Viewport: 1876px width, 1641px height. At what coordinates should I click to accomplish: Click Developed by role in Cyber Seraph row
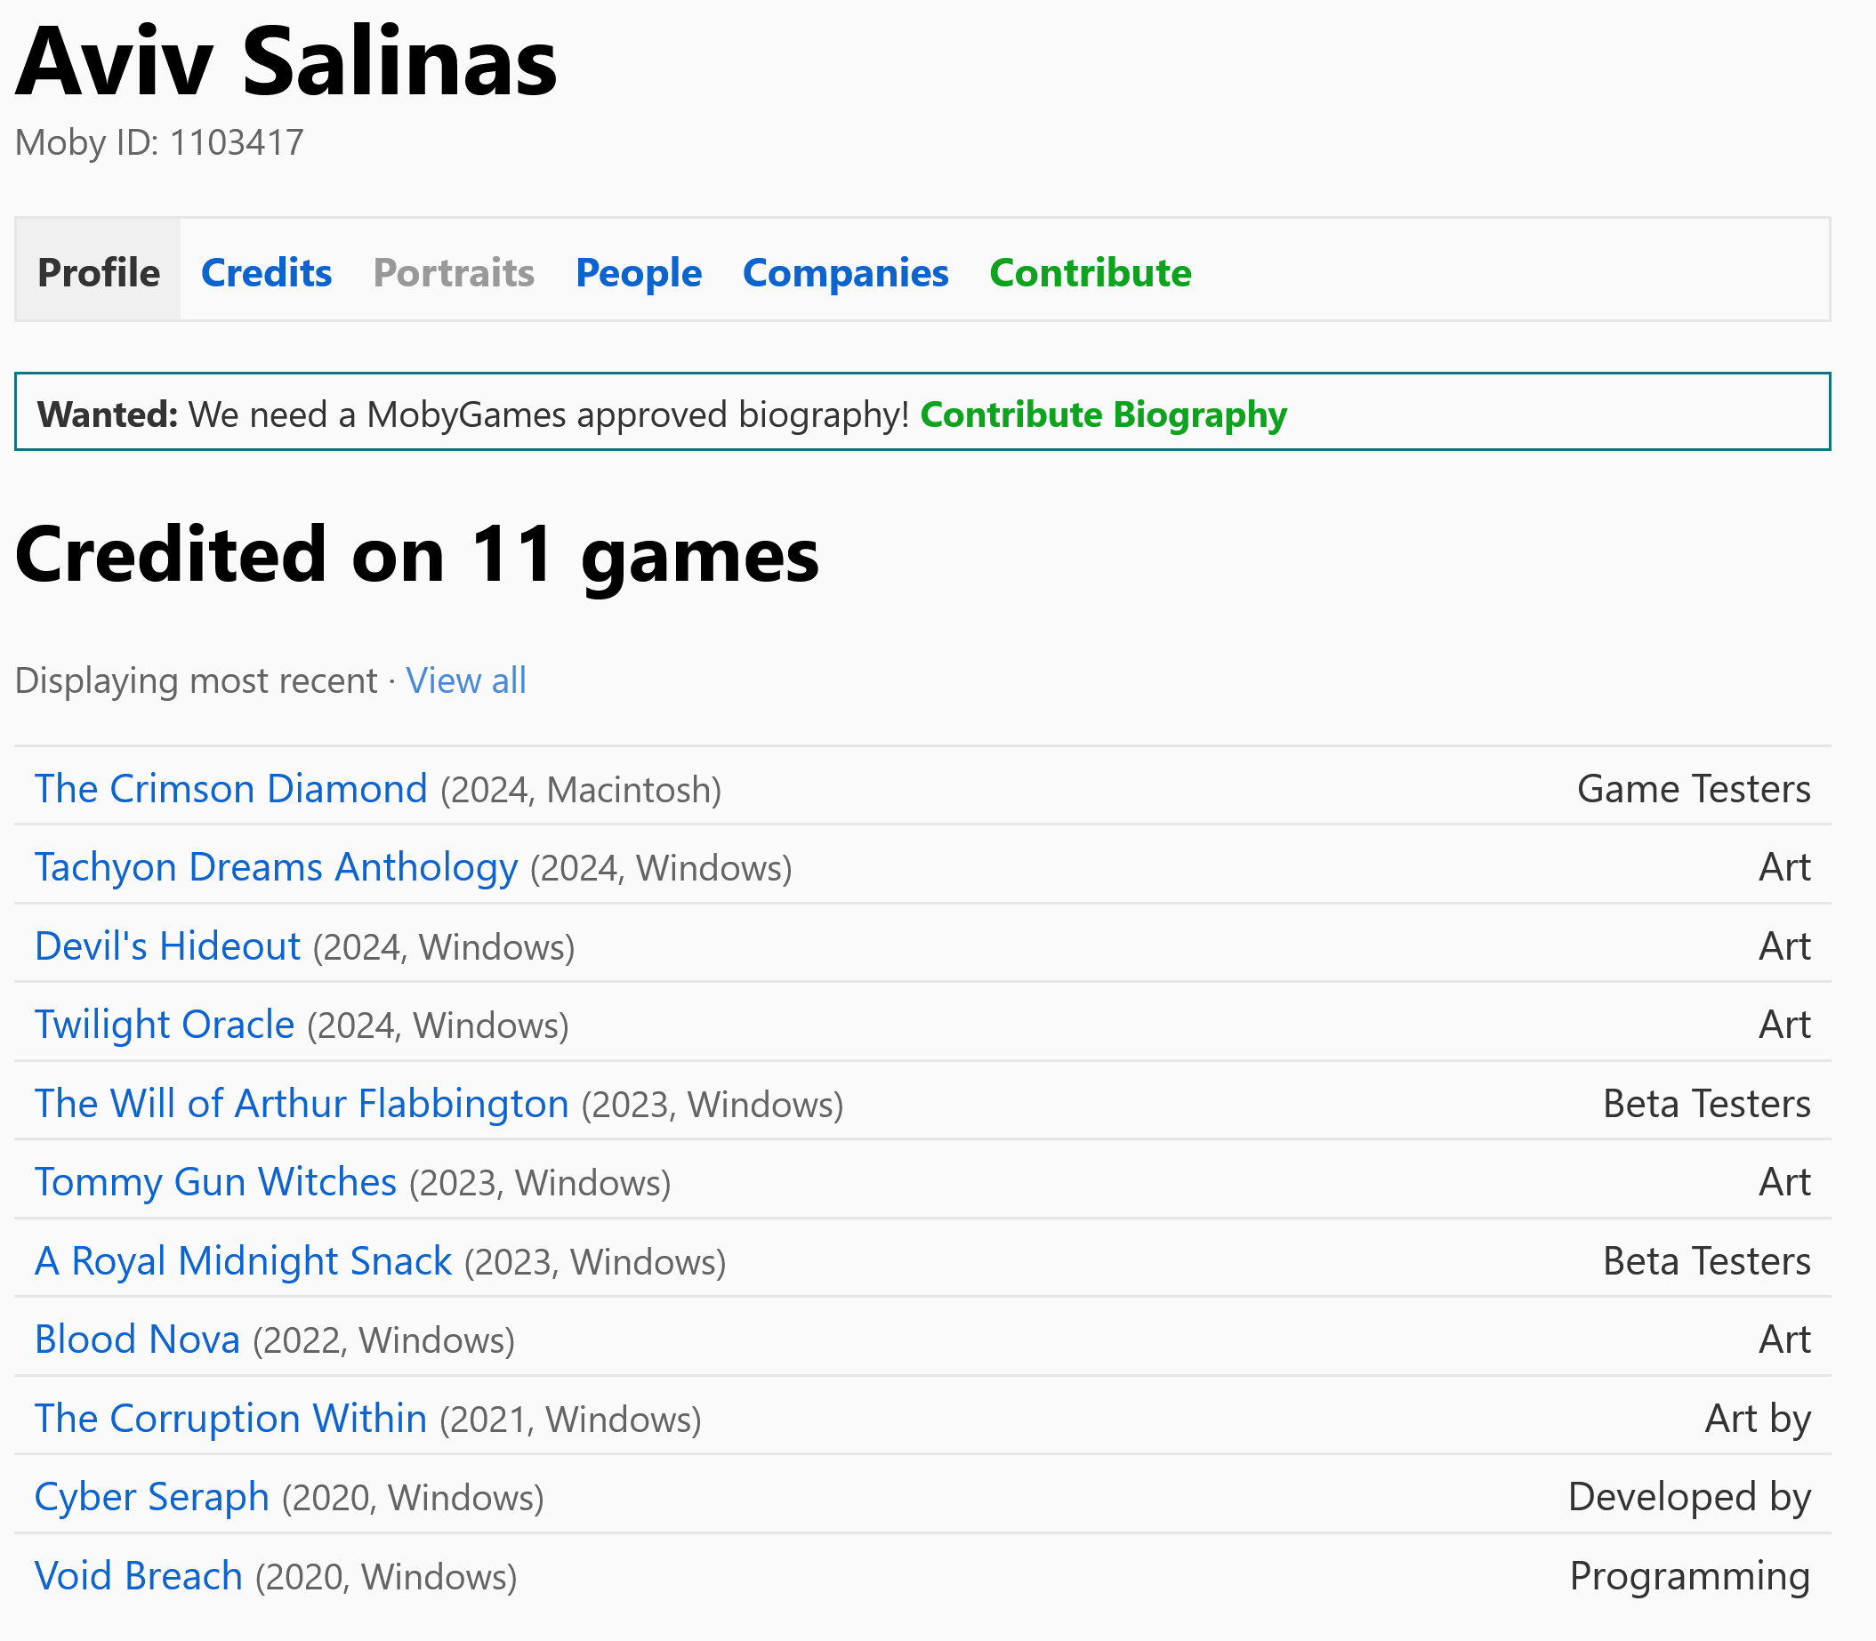click(x=1689, y=1497)
